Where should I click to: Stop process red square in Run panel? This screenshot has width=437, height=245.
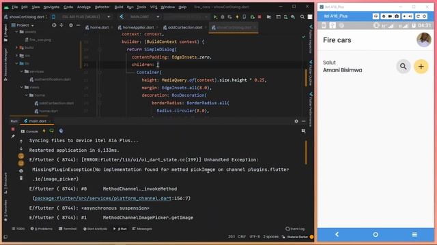tap(13, 129)
